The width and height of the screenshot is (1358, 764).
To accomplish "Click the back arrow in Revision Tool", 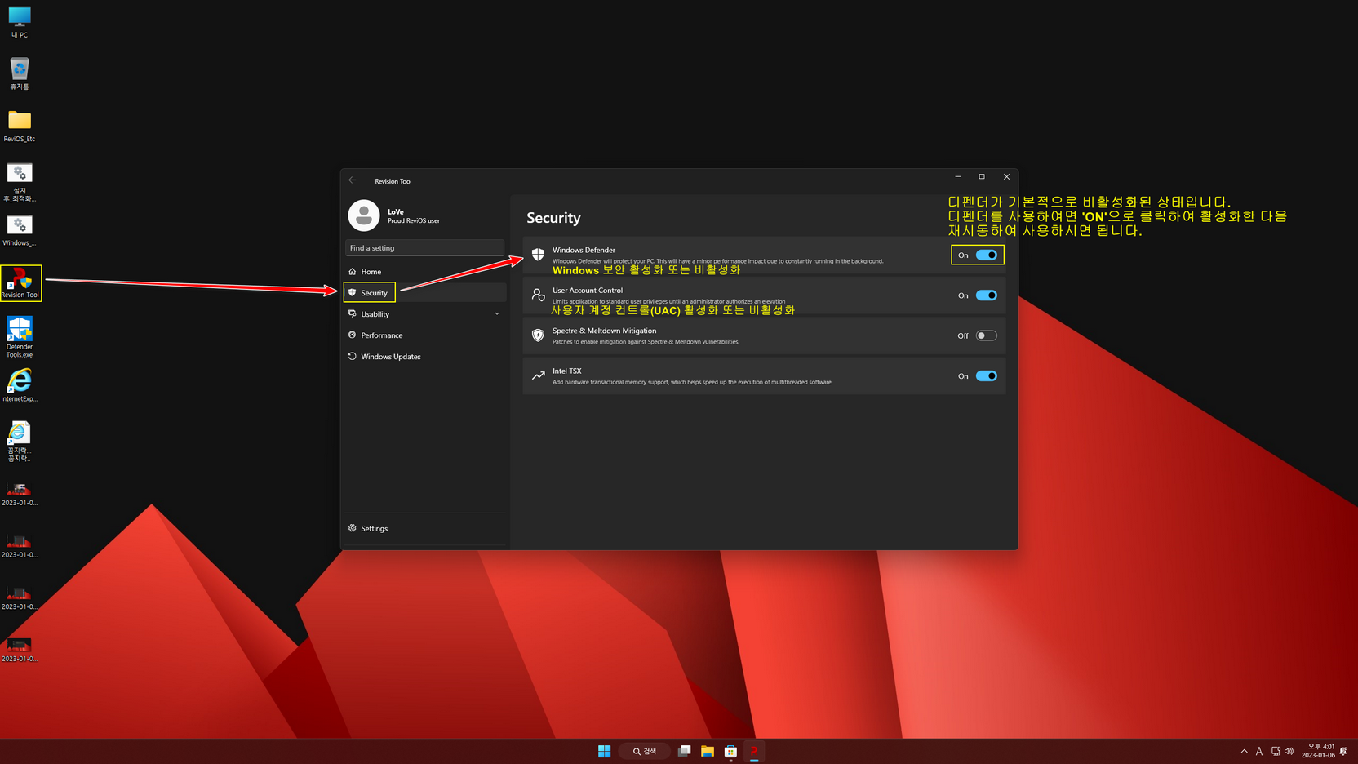I will click(x=353, y=180).
